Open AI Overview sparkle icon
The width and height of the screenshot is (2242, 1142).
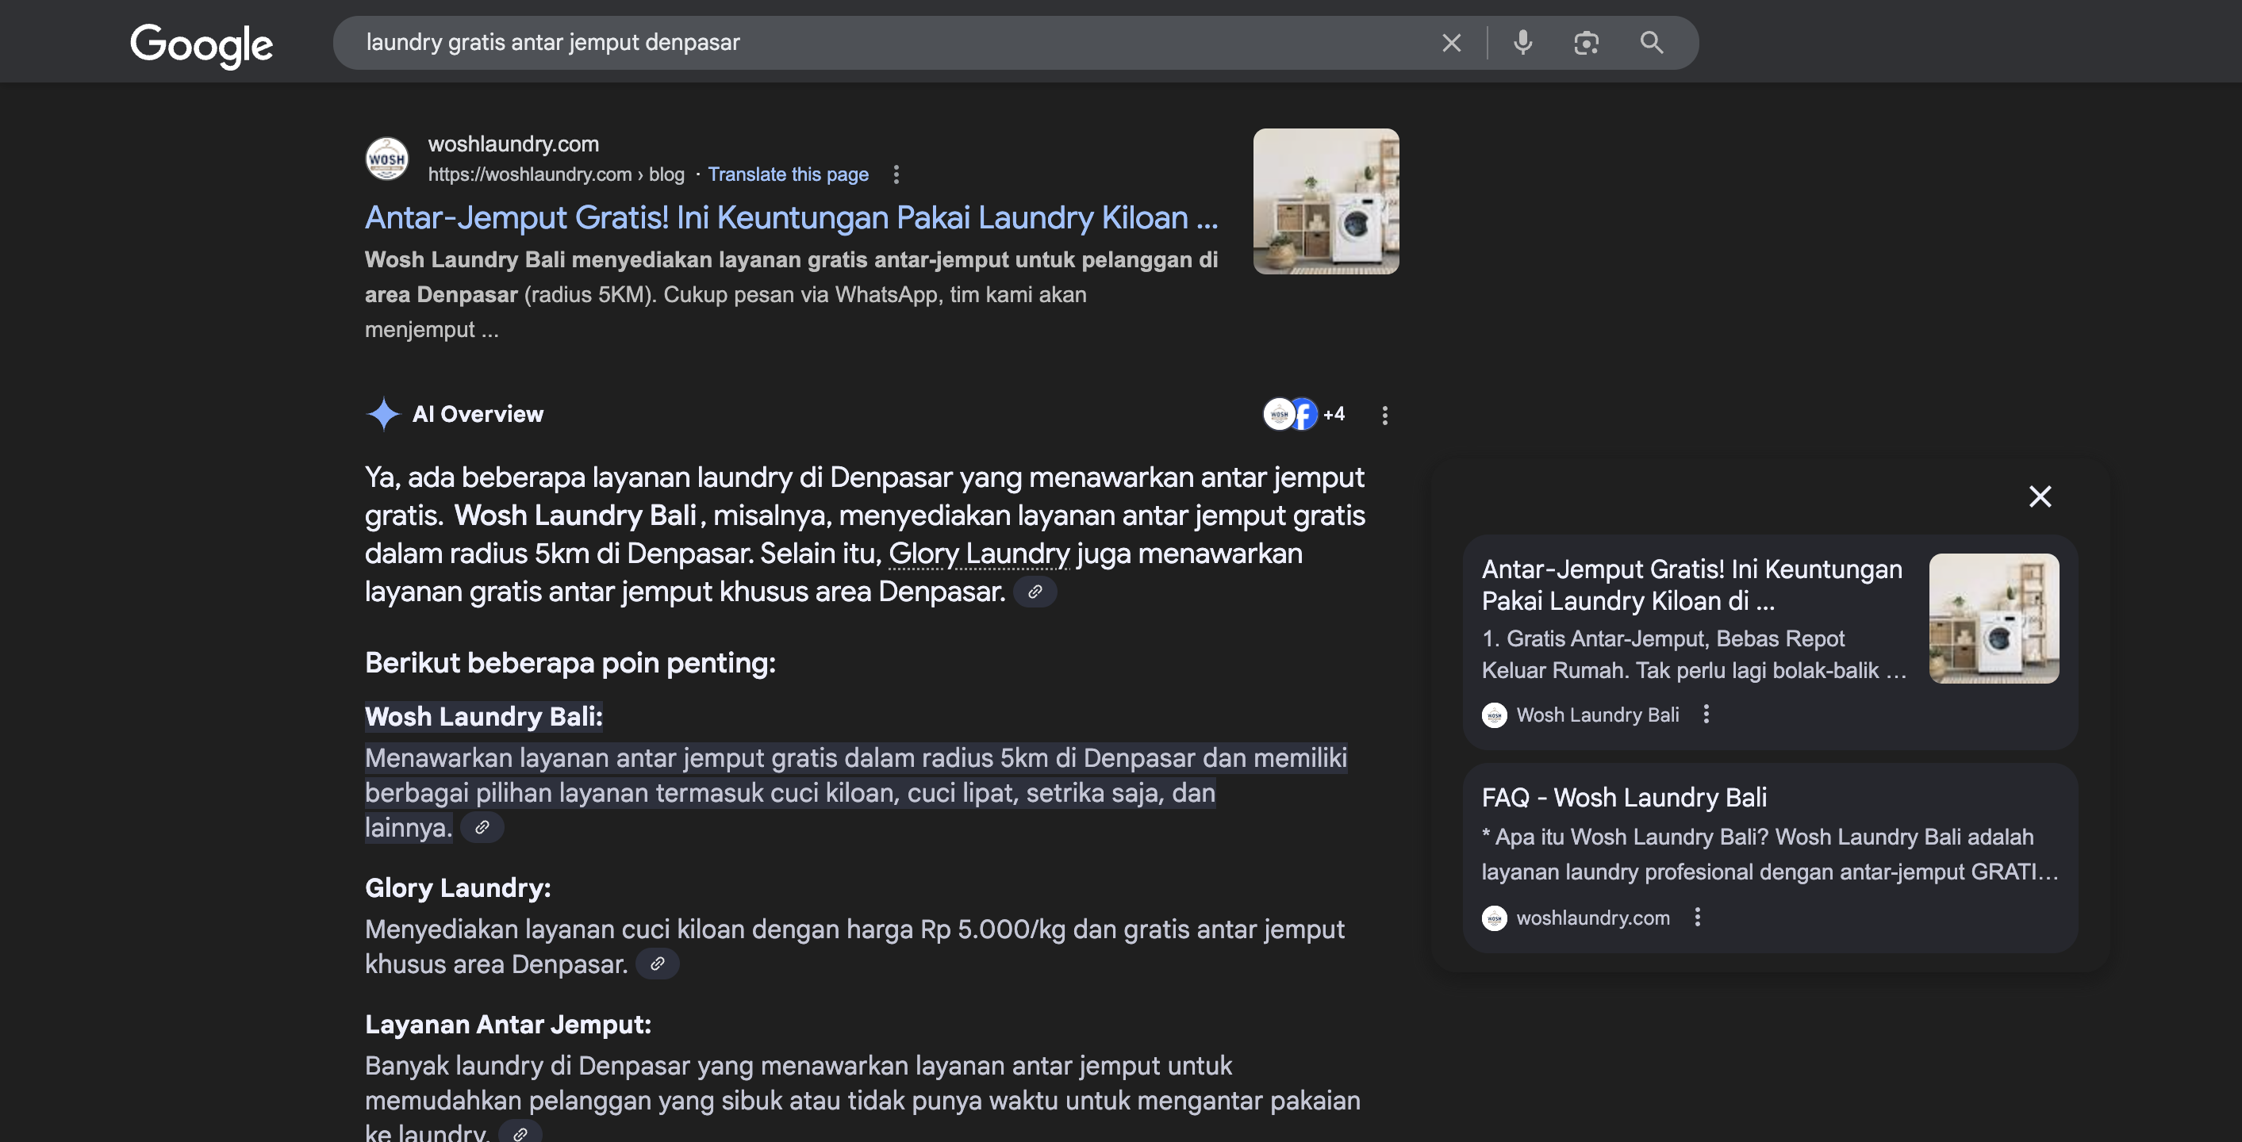[x=383, y=414]
